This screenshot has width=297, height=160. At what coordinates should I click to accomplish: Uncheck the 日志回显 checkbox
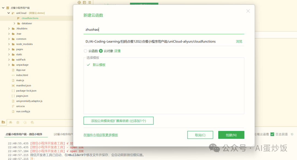(x=272, y=134)
